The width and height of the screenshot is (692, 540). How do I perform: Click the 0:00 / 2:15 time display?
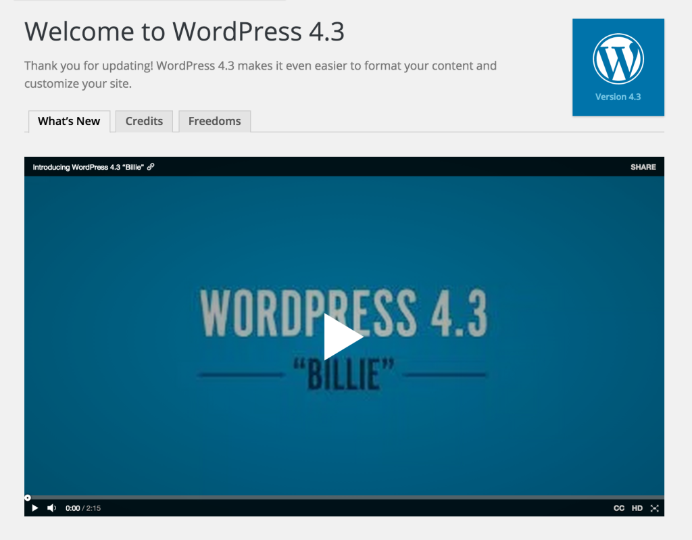pyautogui.click(x=83, y=508)
